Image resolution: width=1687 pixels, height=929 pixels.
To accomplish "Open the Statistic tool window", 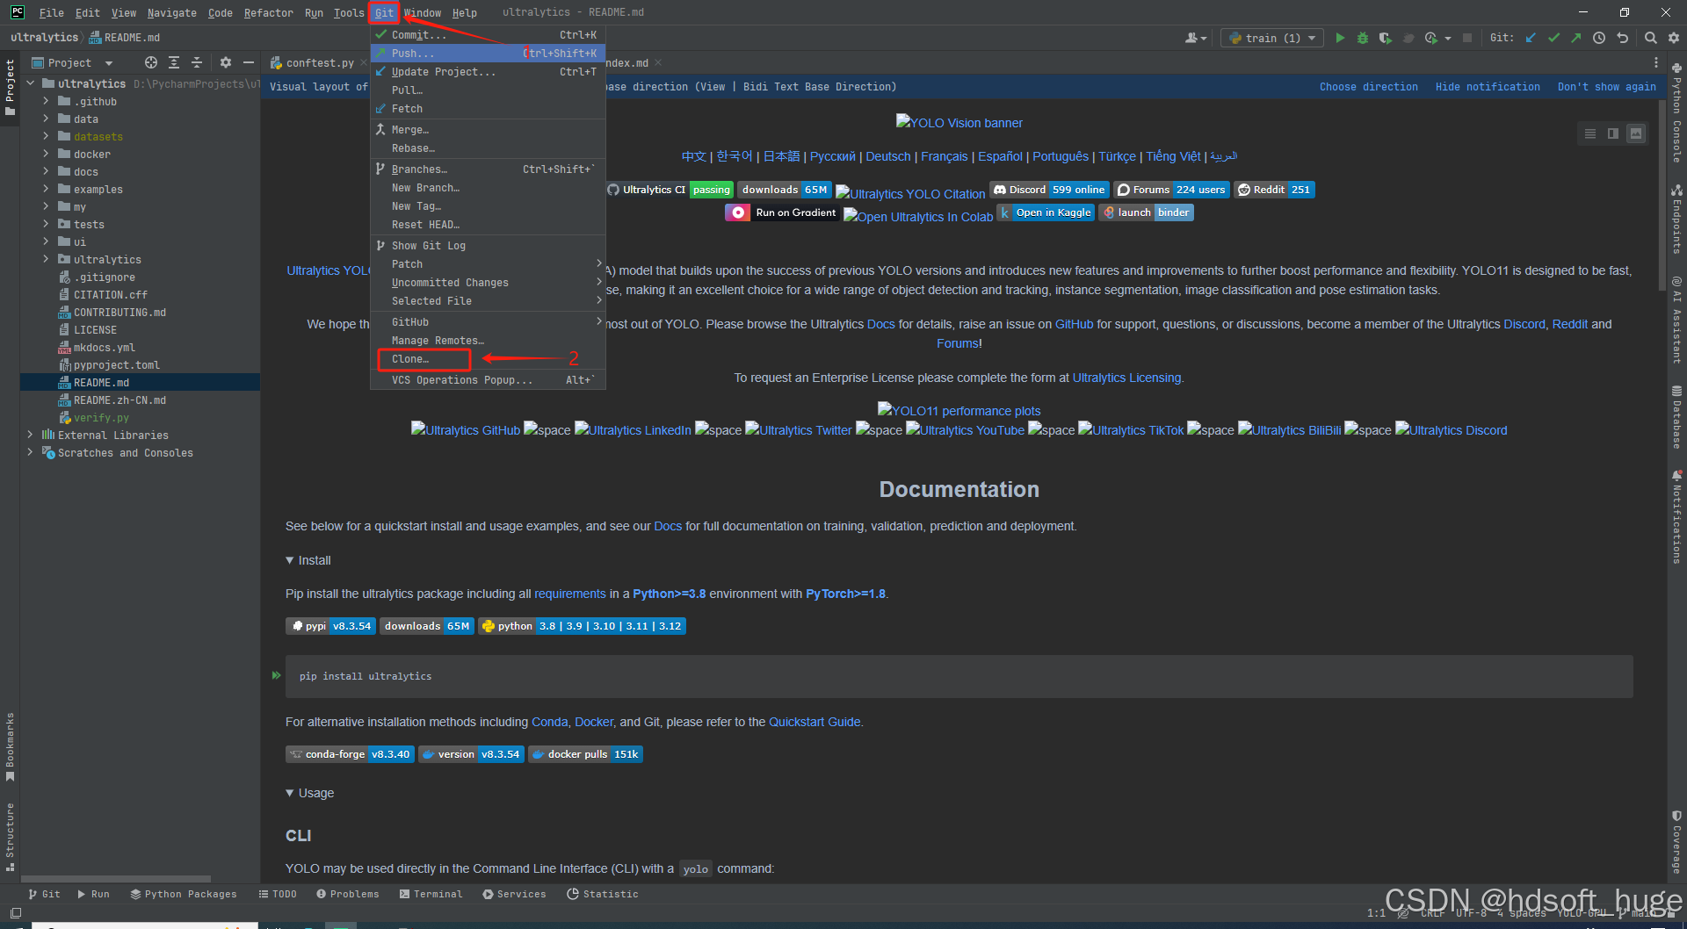I will [x=603, y=894].
